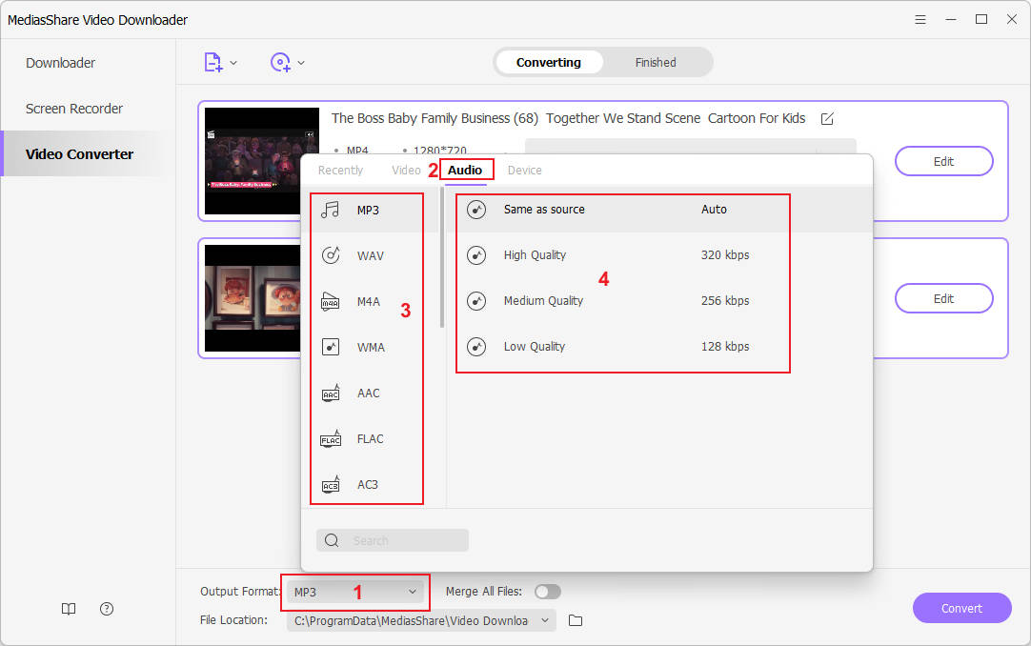Click the help question mark icon
Viewport: 1031px width, 646px height.
coord(107,609)
